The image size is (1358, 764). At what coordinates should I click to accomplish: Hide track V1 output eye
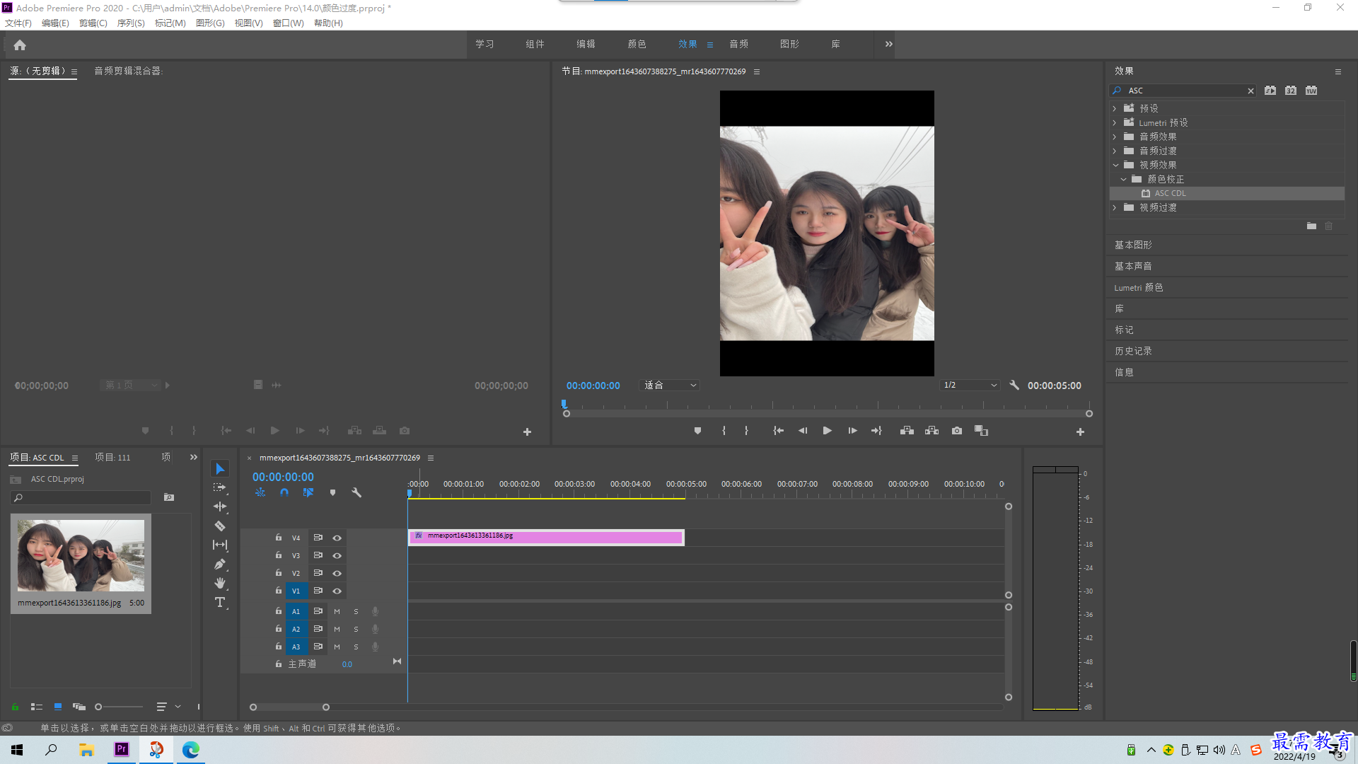tap(337, 591)
